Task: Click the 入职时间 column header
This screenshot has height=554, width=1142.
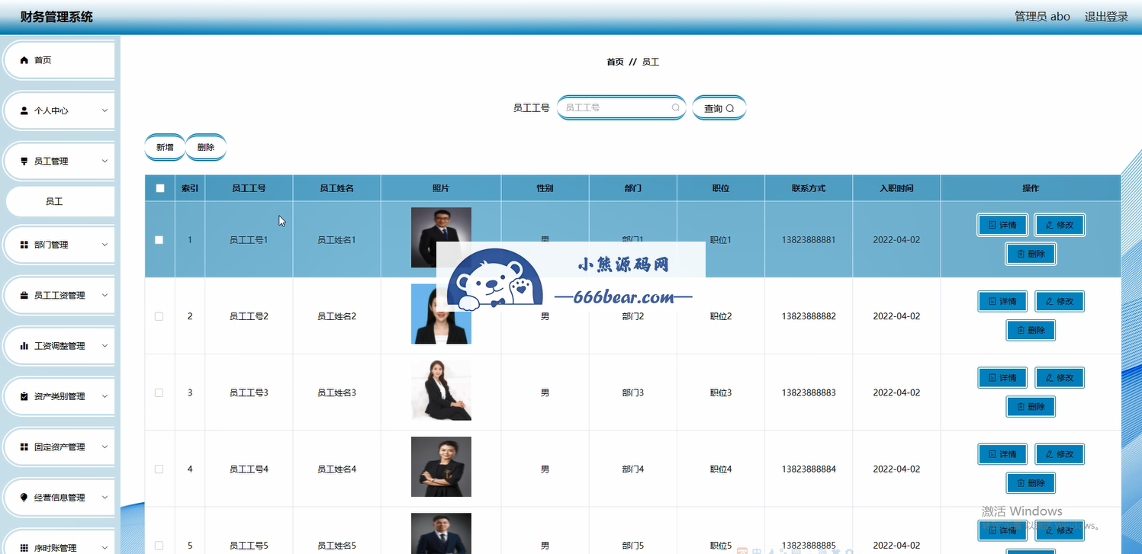Action: pyautogui.click(x=896, y=188)
